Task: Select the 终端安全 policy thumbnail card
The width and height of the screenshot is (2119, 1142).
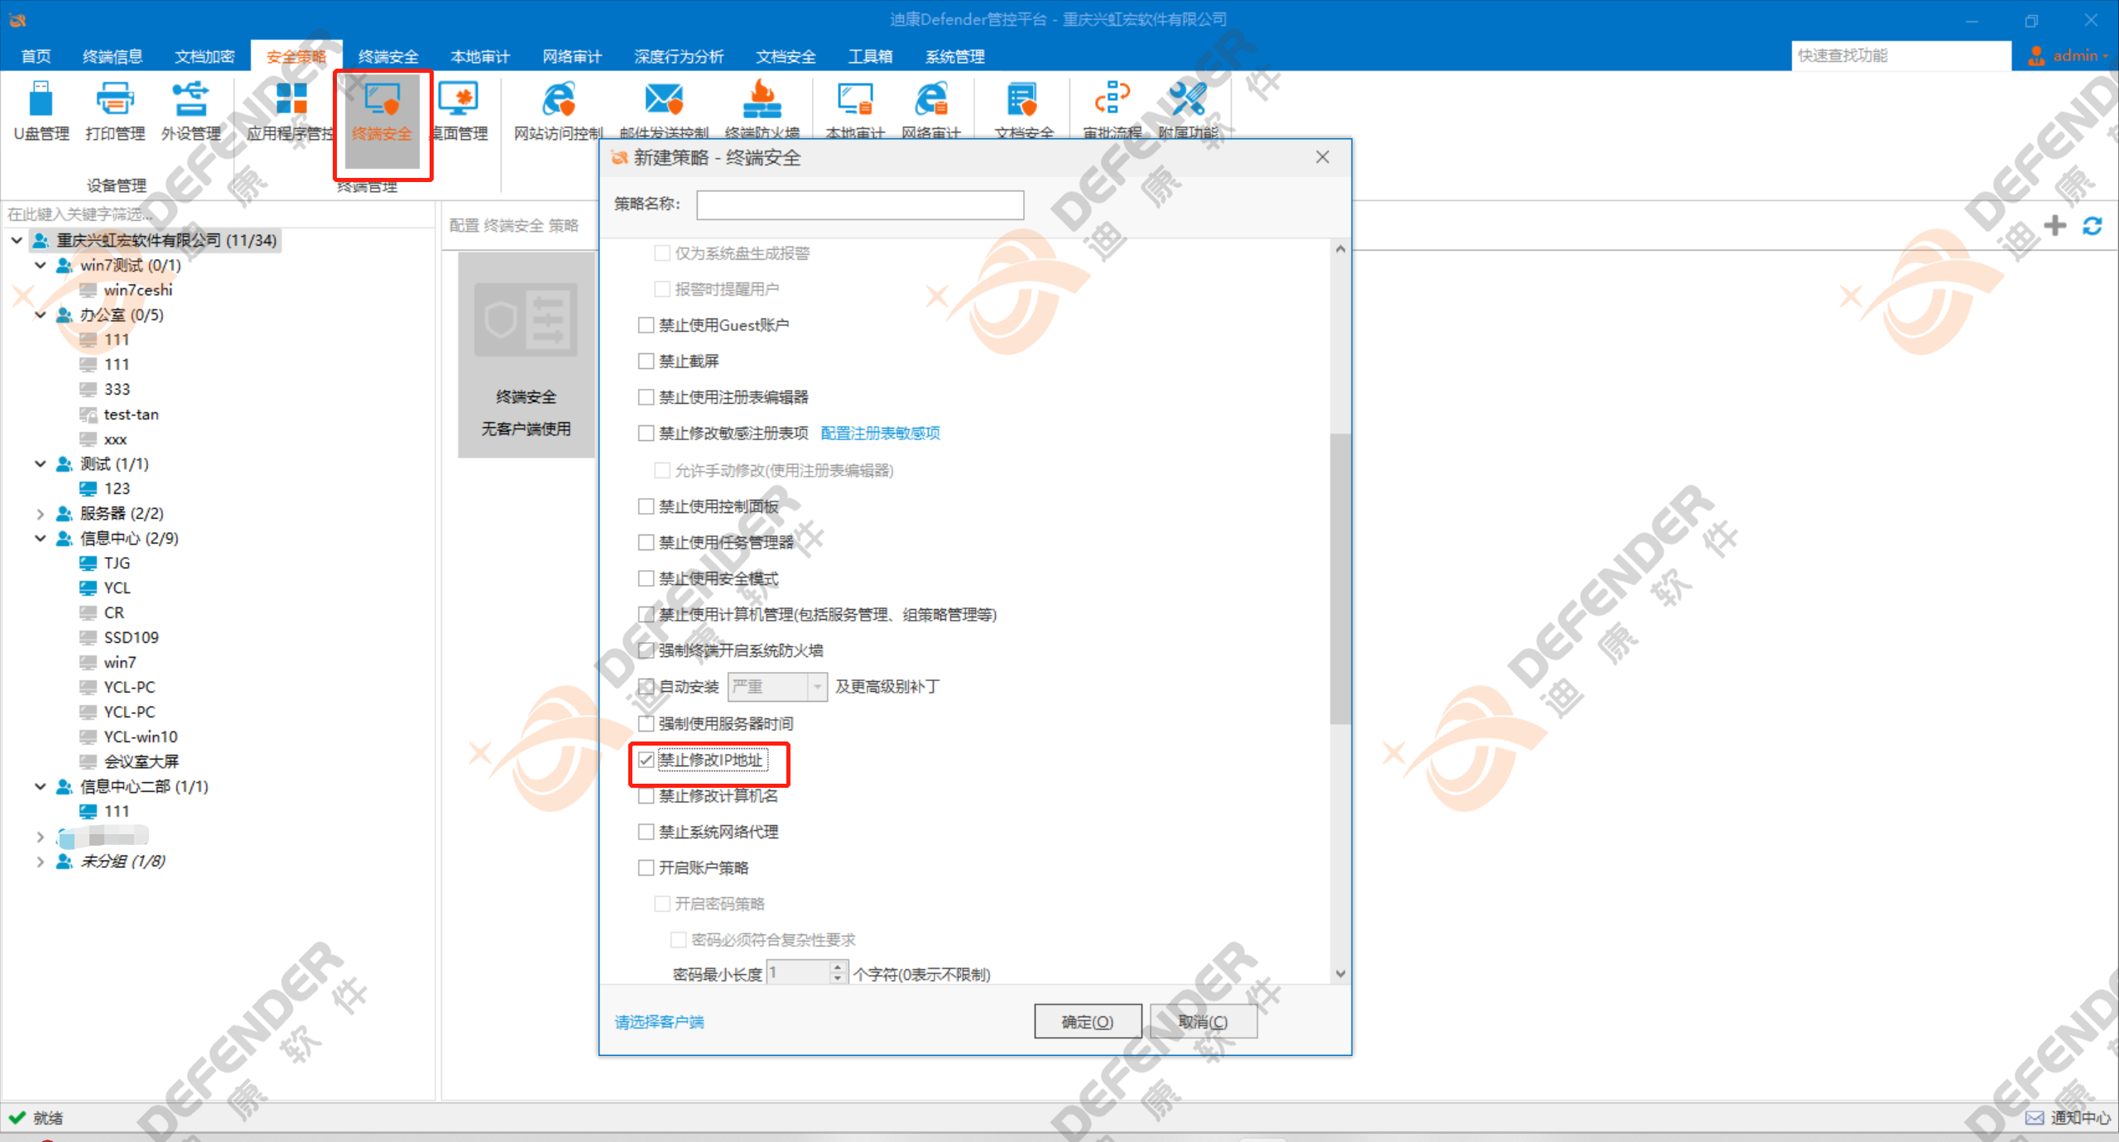Action: pyautogui.click(x=526, y=354)
